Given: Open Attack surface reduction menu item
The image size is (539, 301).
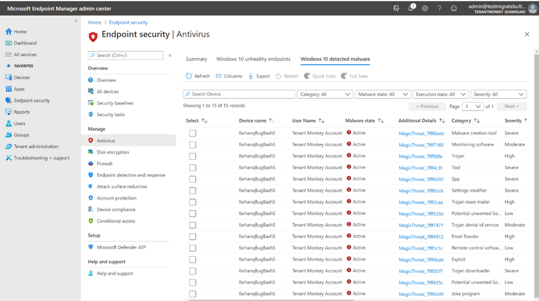Looking at the screenshot, I should tap(122, 187).
